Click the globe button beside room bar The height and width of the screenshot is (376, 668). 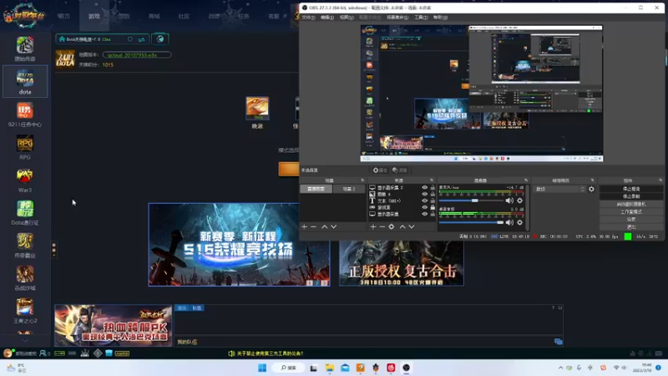click(x=160, y=39)
